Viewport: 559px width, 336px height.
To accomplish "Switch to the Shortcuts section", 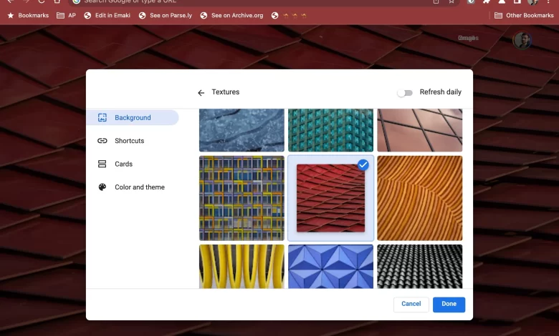I will coord(129,141).
